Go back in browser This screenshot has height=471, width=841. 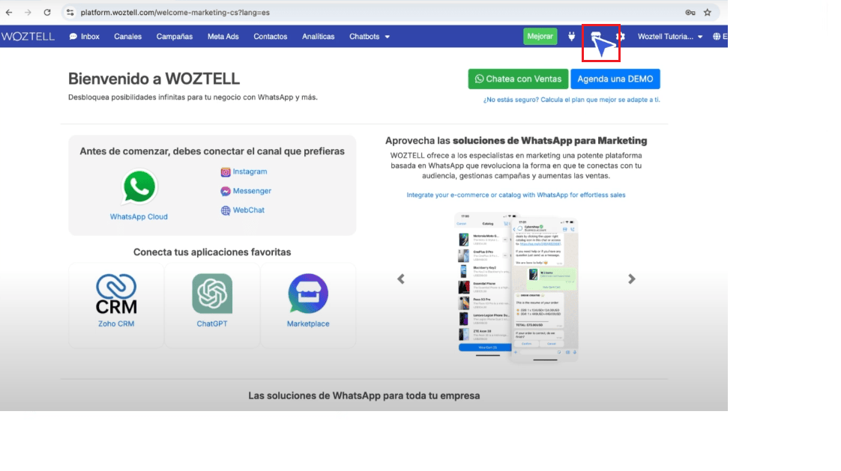coord(9,12)
